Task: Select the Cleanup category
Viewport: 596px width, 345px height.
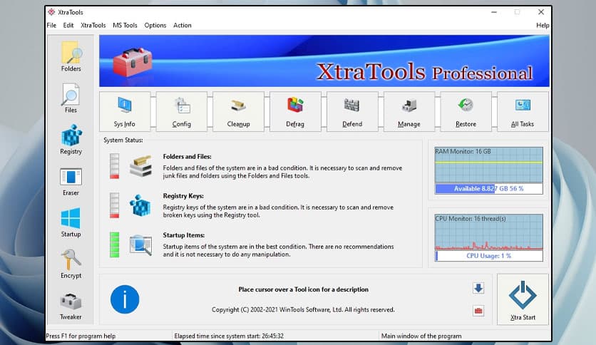Action: [238, 111]
